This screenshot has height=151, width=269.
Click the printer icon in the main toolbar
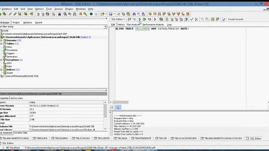[74, 14]
